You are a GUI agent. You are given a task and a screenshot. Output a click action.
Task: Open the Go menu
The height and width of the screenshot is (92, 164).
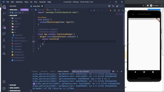(x=31, y=2)
